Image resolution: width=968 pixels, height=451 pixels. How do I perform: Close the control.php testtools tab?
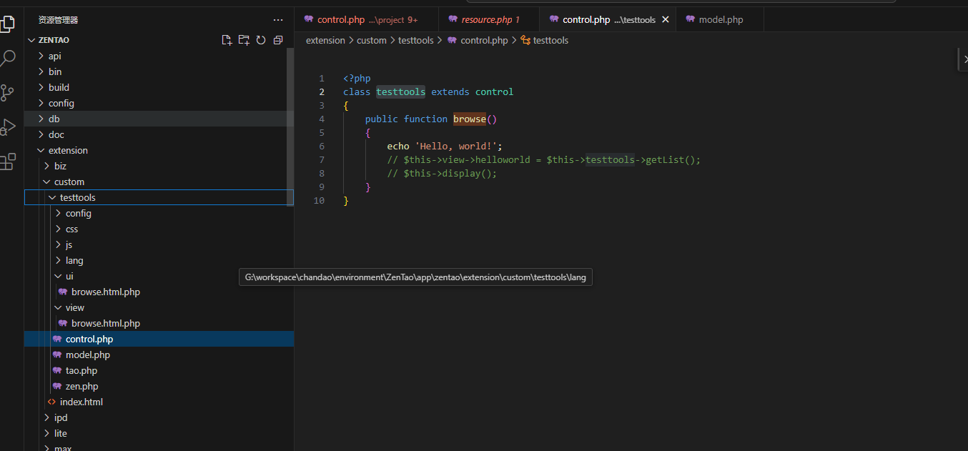(666, 19)
